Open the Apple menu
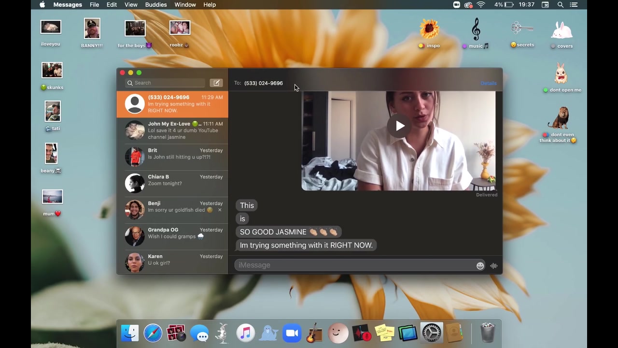This screenshot has height=348, width=618. (42, 4)
